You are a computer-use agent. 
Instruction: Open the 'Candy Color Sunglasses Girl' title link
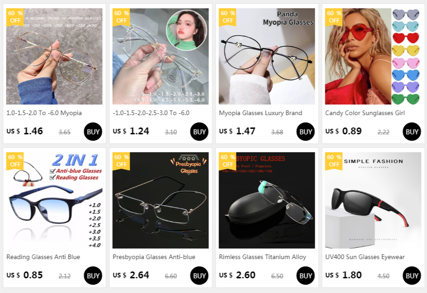tap(365, 113)
